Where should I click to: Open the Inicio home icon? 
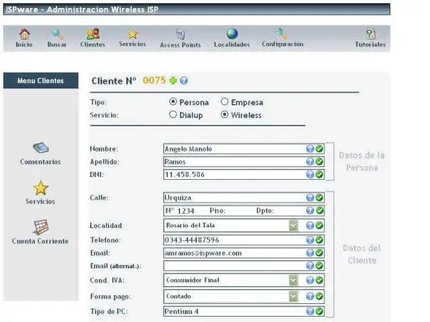24,34
